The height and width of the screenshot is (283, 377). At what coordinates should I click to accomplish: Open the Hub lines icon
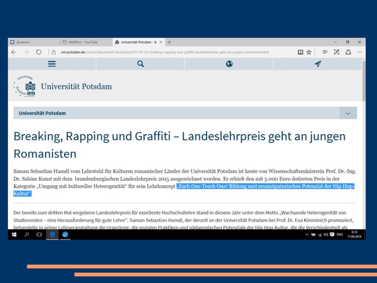tap(325, 52)
